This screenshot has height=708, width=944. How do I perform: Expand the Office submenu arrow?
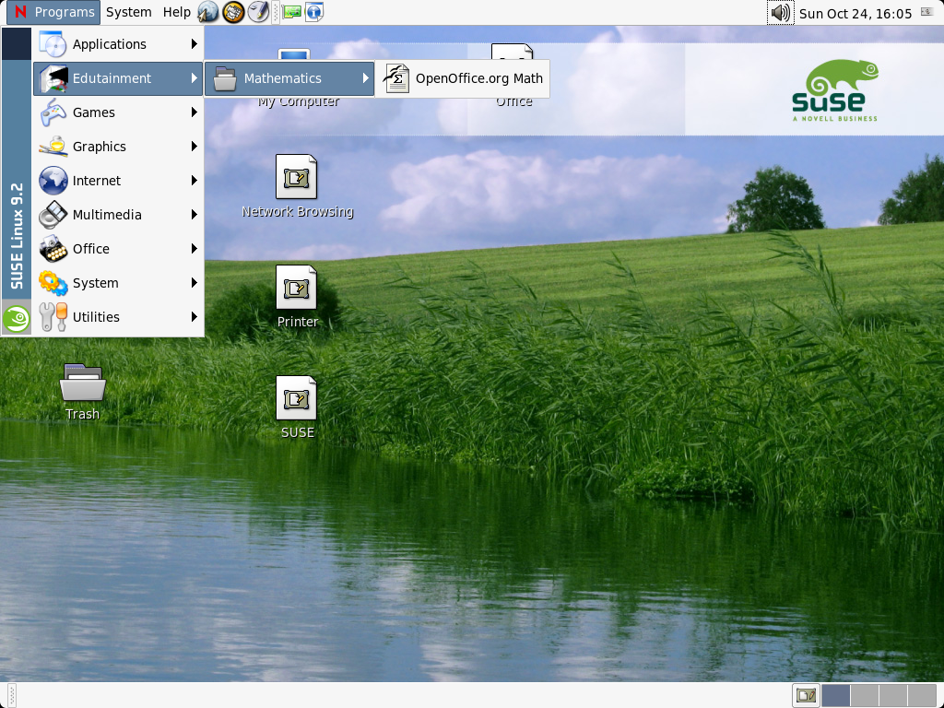click(x=194, y=249)
